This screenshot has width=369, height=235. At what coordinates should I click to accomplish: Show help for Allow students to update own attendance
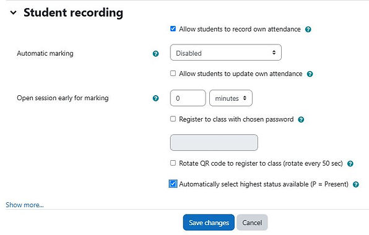[310, 74]
